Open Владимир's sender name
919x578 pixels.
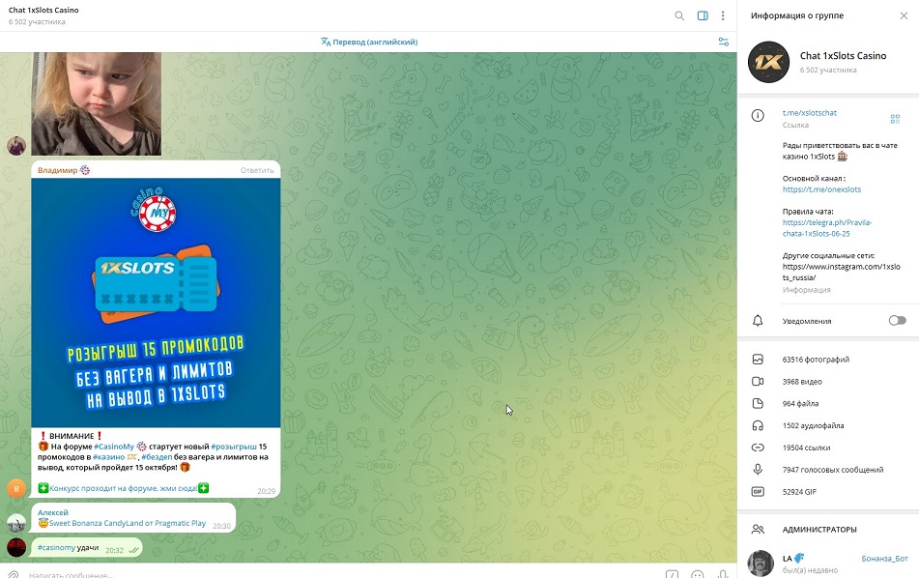tap(57, 170)
